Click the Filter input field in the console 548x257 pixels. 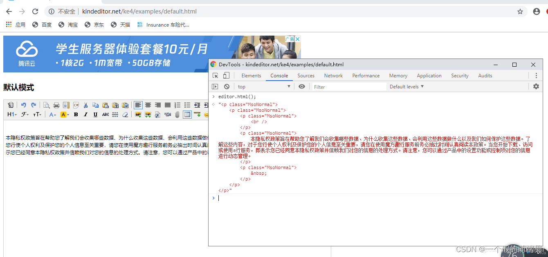click(x=348, y=86)
